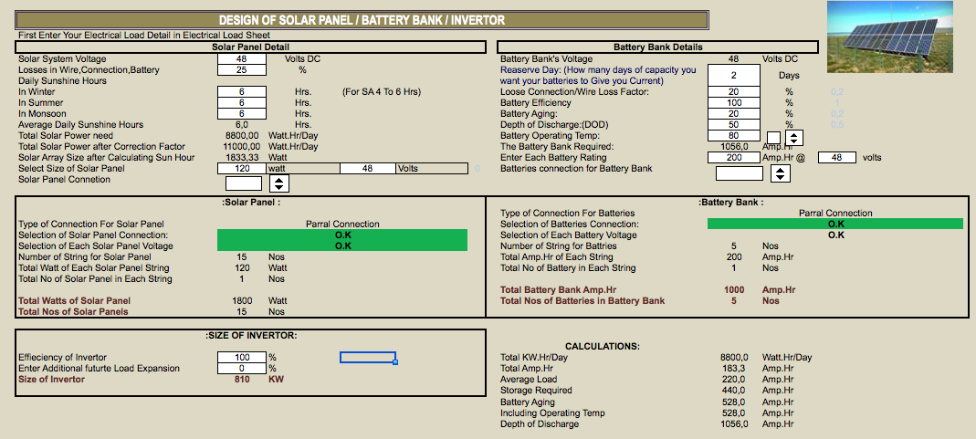This screenshot has height=439, width=976.
Task: Select the In Winter sunshine hours field
Action: click(x=242, y=92)
